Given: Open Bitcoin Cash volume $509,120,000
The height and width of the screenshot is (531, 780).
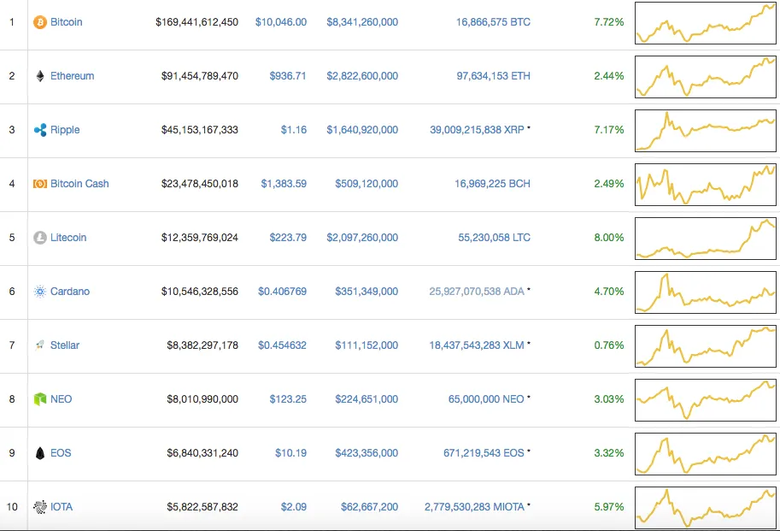Looking at the screenshot, I should (x=367, y=184).
